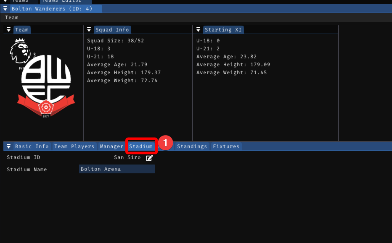Switch to the Teams Editor tab
392x243 pixels.
(65, 1)
